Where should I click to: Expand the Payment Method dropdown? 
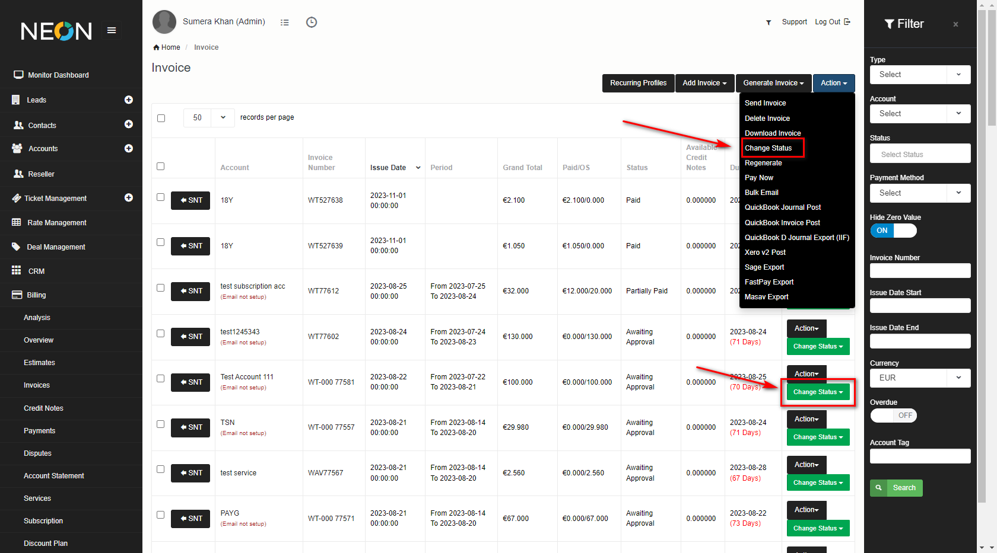point(920,193)
